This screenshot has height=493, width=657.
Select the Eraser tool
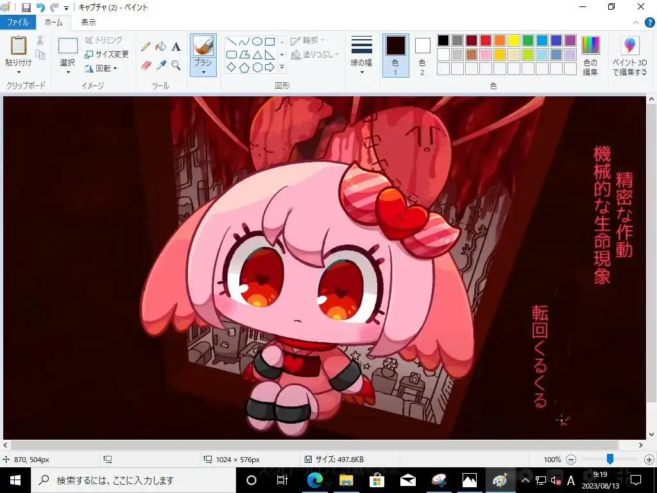coord(146,65)
